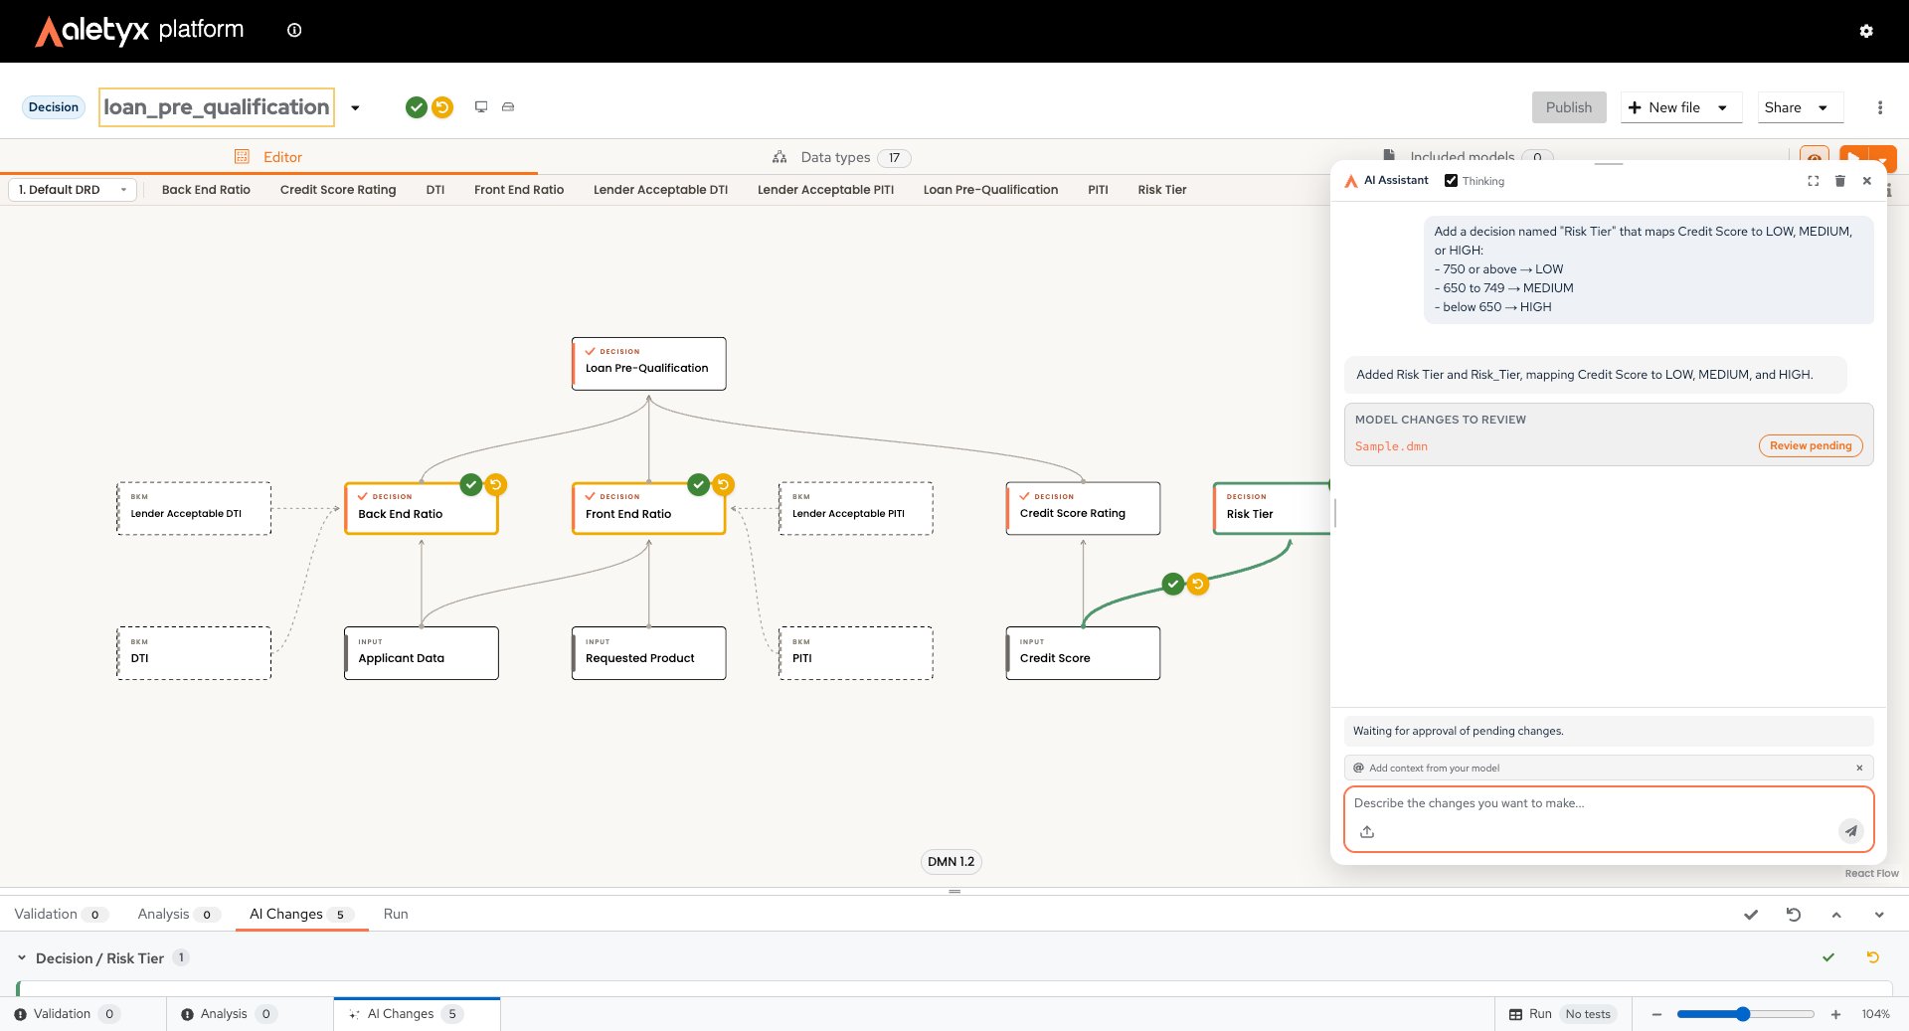Screen dimensions: 1909x1031
Task: Select the Credit Score input node
Action: pyautogui.click(x=1083, y=653)
